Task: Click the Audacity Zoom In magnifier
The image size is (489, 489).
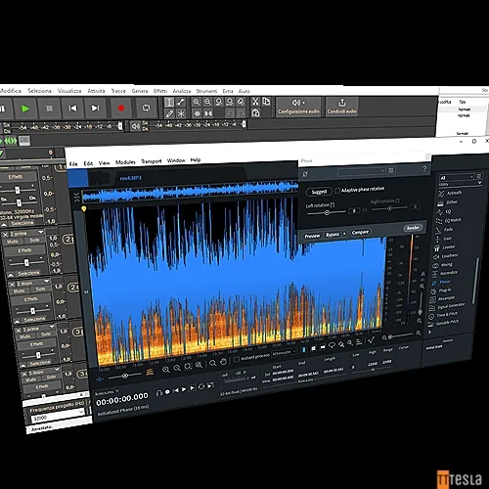Action: tap(197, 102)
